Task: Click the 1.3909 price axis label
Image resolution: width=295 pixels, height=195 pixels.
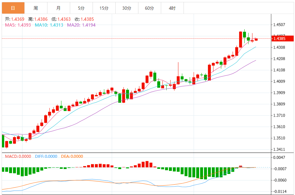Action: tap(279, 93)
